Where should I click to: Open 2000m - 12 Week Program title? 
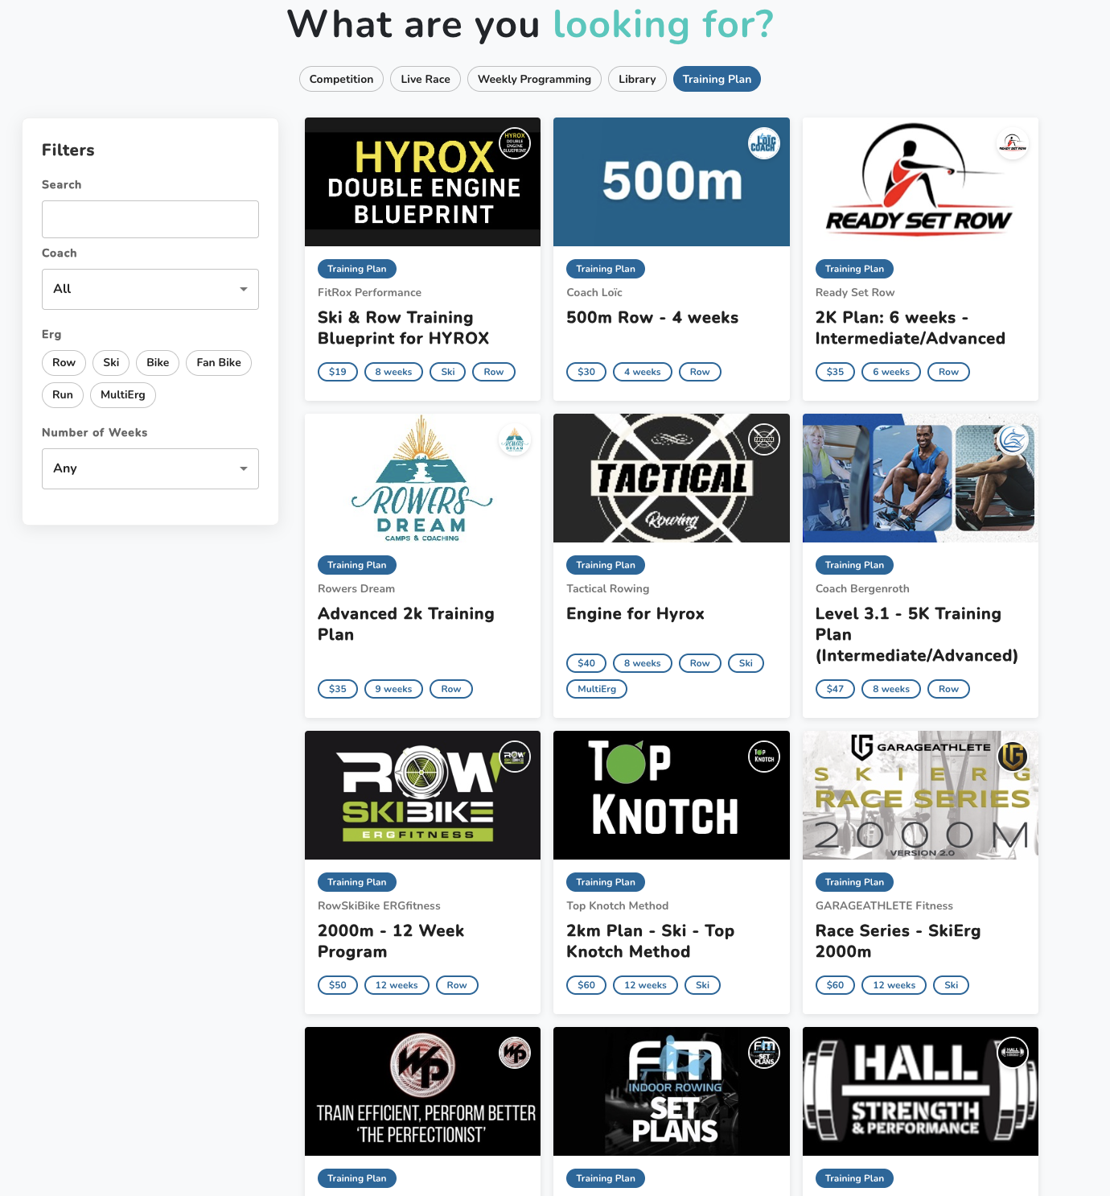[391, 941]
